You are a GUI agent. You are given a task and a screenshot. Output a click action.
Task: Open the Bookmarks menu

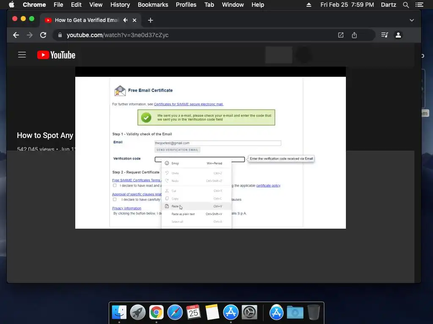point(153,5)
